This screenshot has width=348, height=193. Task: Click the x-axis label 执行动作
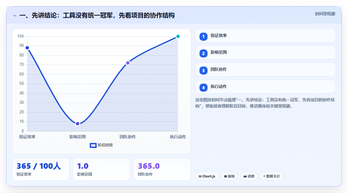(x=178, y=137)
